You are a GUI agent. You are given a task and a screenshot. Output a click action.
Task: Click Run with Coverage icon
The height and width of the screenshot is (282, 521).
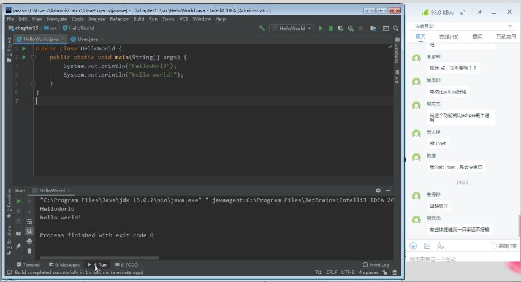click(x=341, y=28)
